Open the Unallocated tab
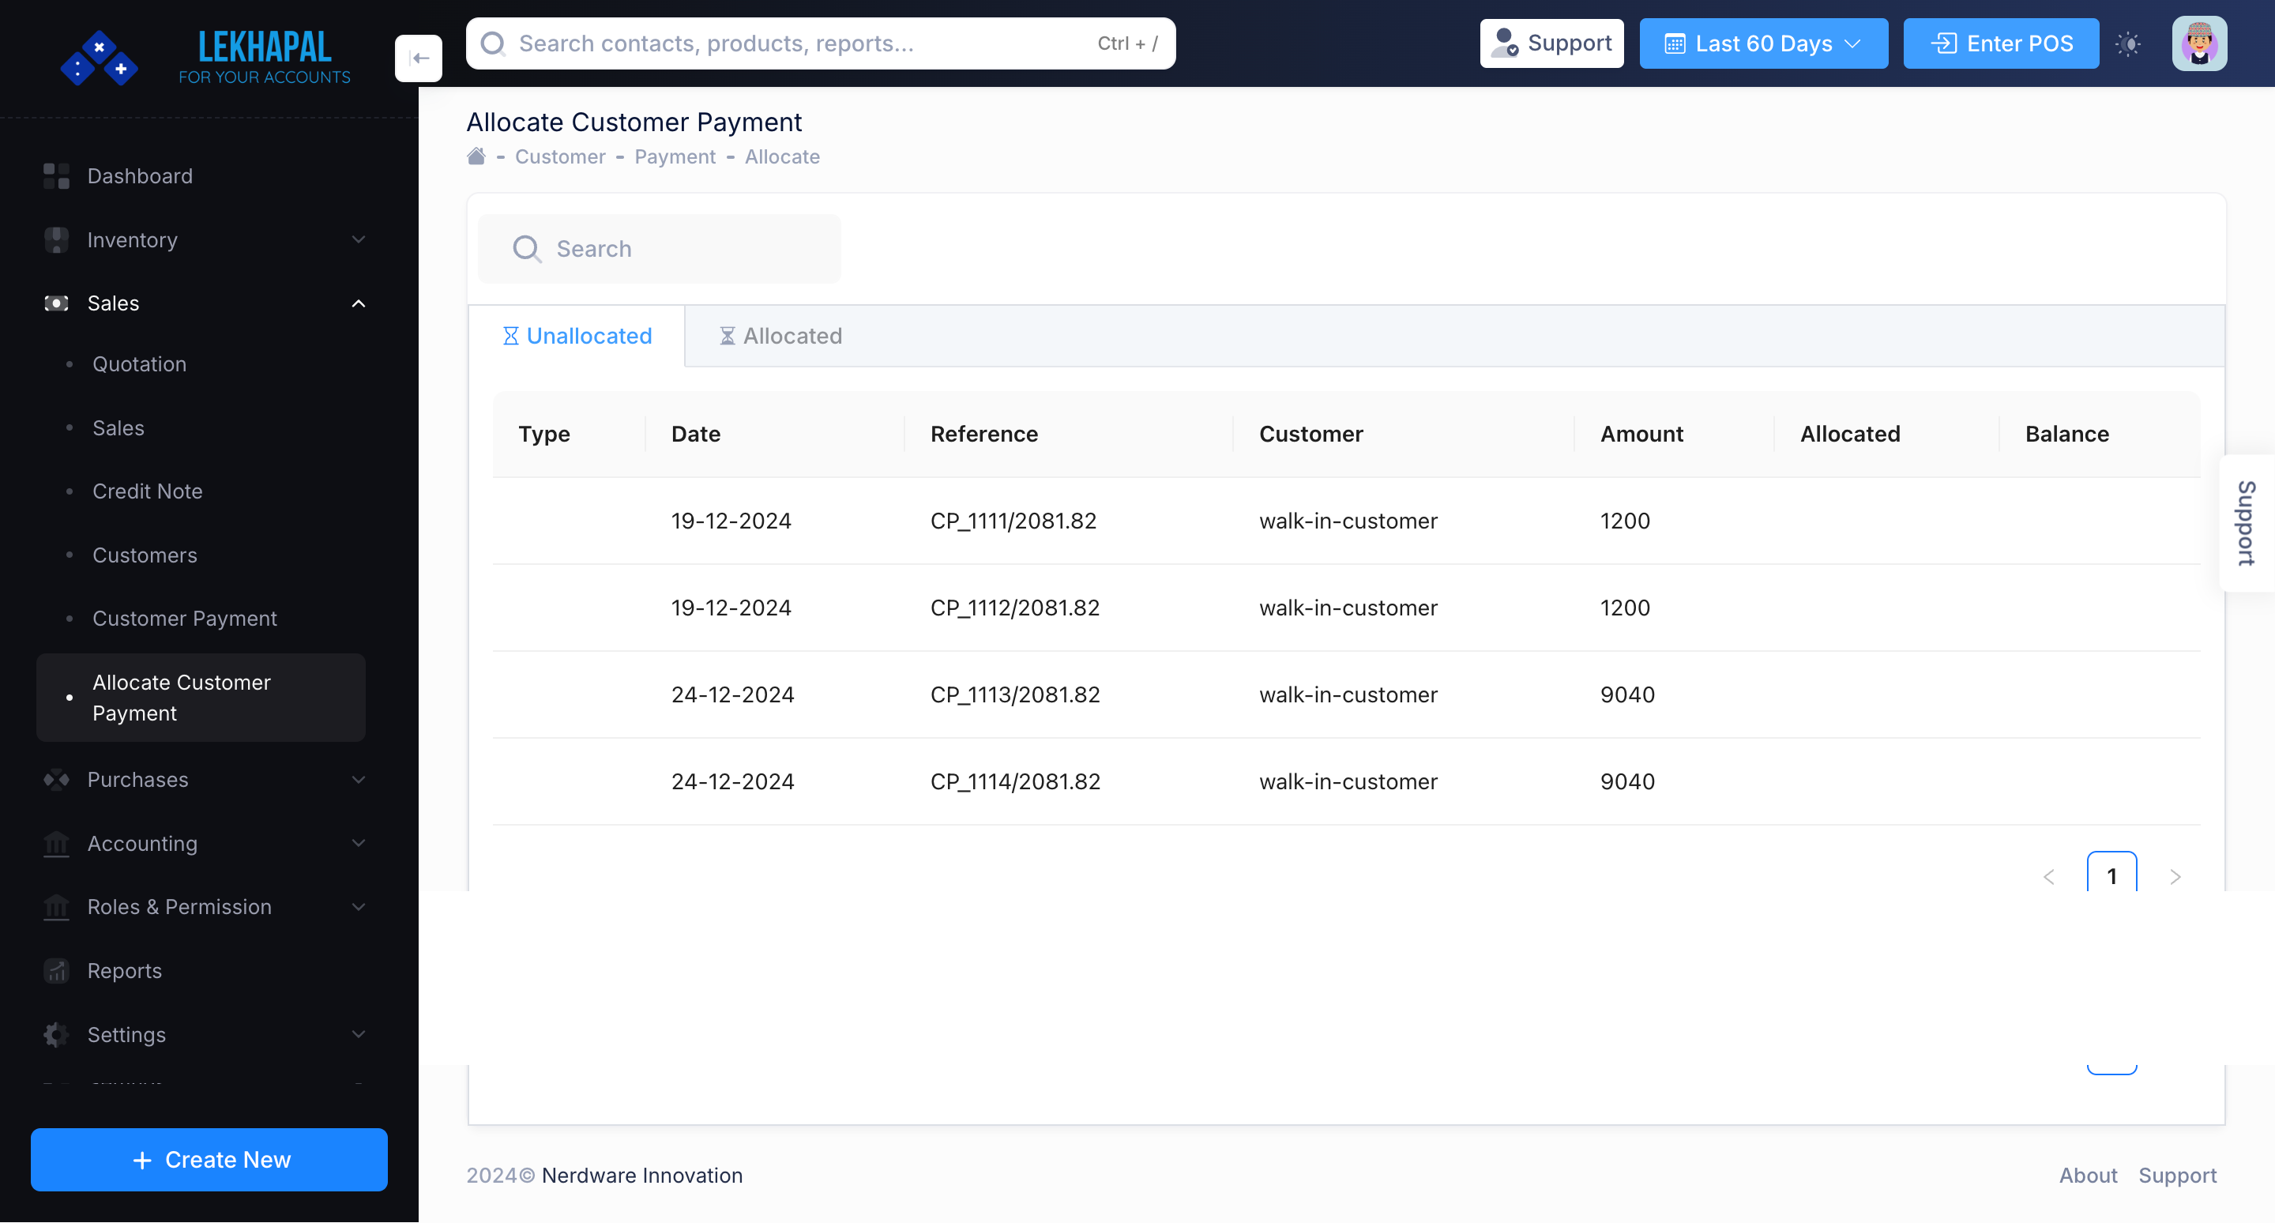The height and width of the screenshot is (1223, 2275). point(577,336)
